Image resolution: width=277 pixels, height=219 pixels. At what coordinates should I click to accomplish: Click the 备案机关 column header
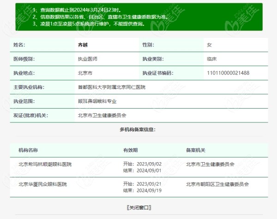(x=196, y=150)
